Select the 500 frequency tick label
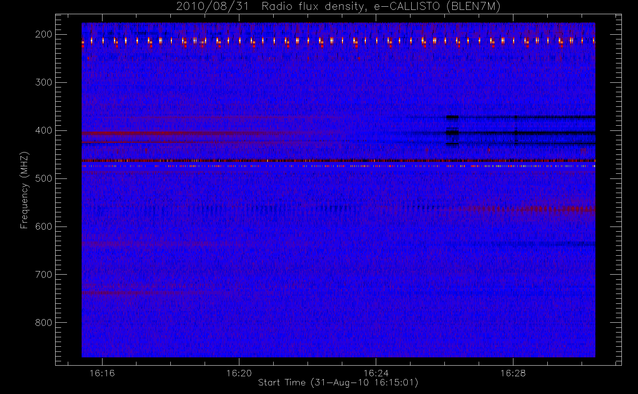This screenshot has width=638, height=394. pyautogui.click(x=44, y=178)
